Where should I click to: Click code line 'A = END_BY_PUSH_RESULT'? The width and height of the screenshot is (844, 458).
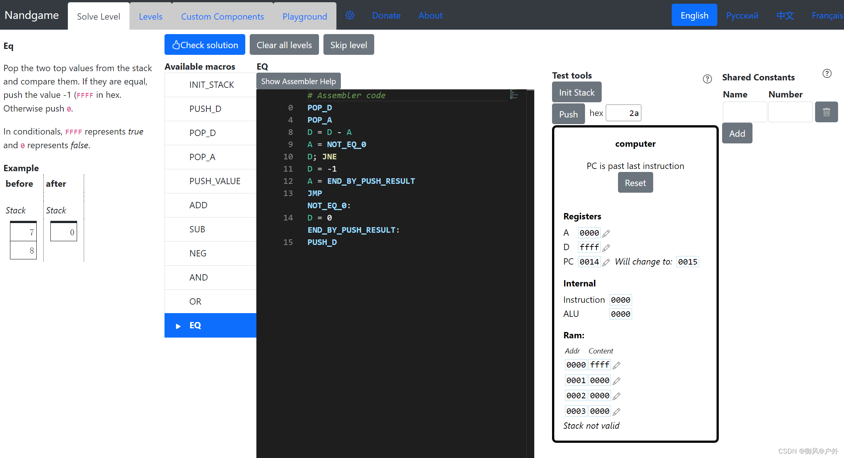(361, 181)
